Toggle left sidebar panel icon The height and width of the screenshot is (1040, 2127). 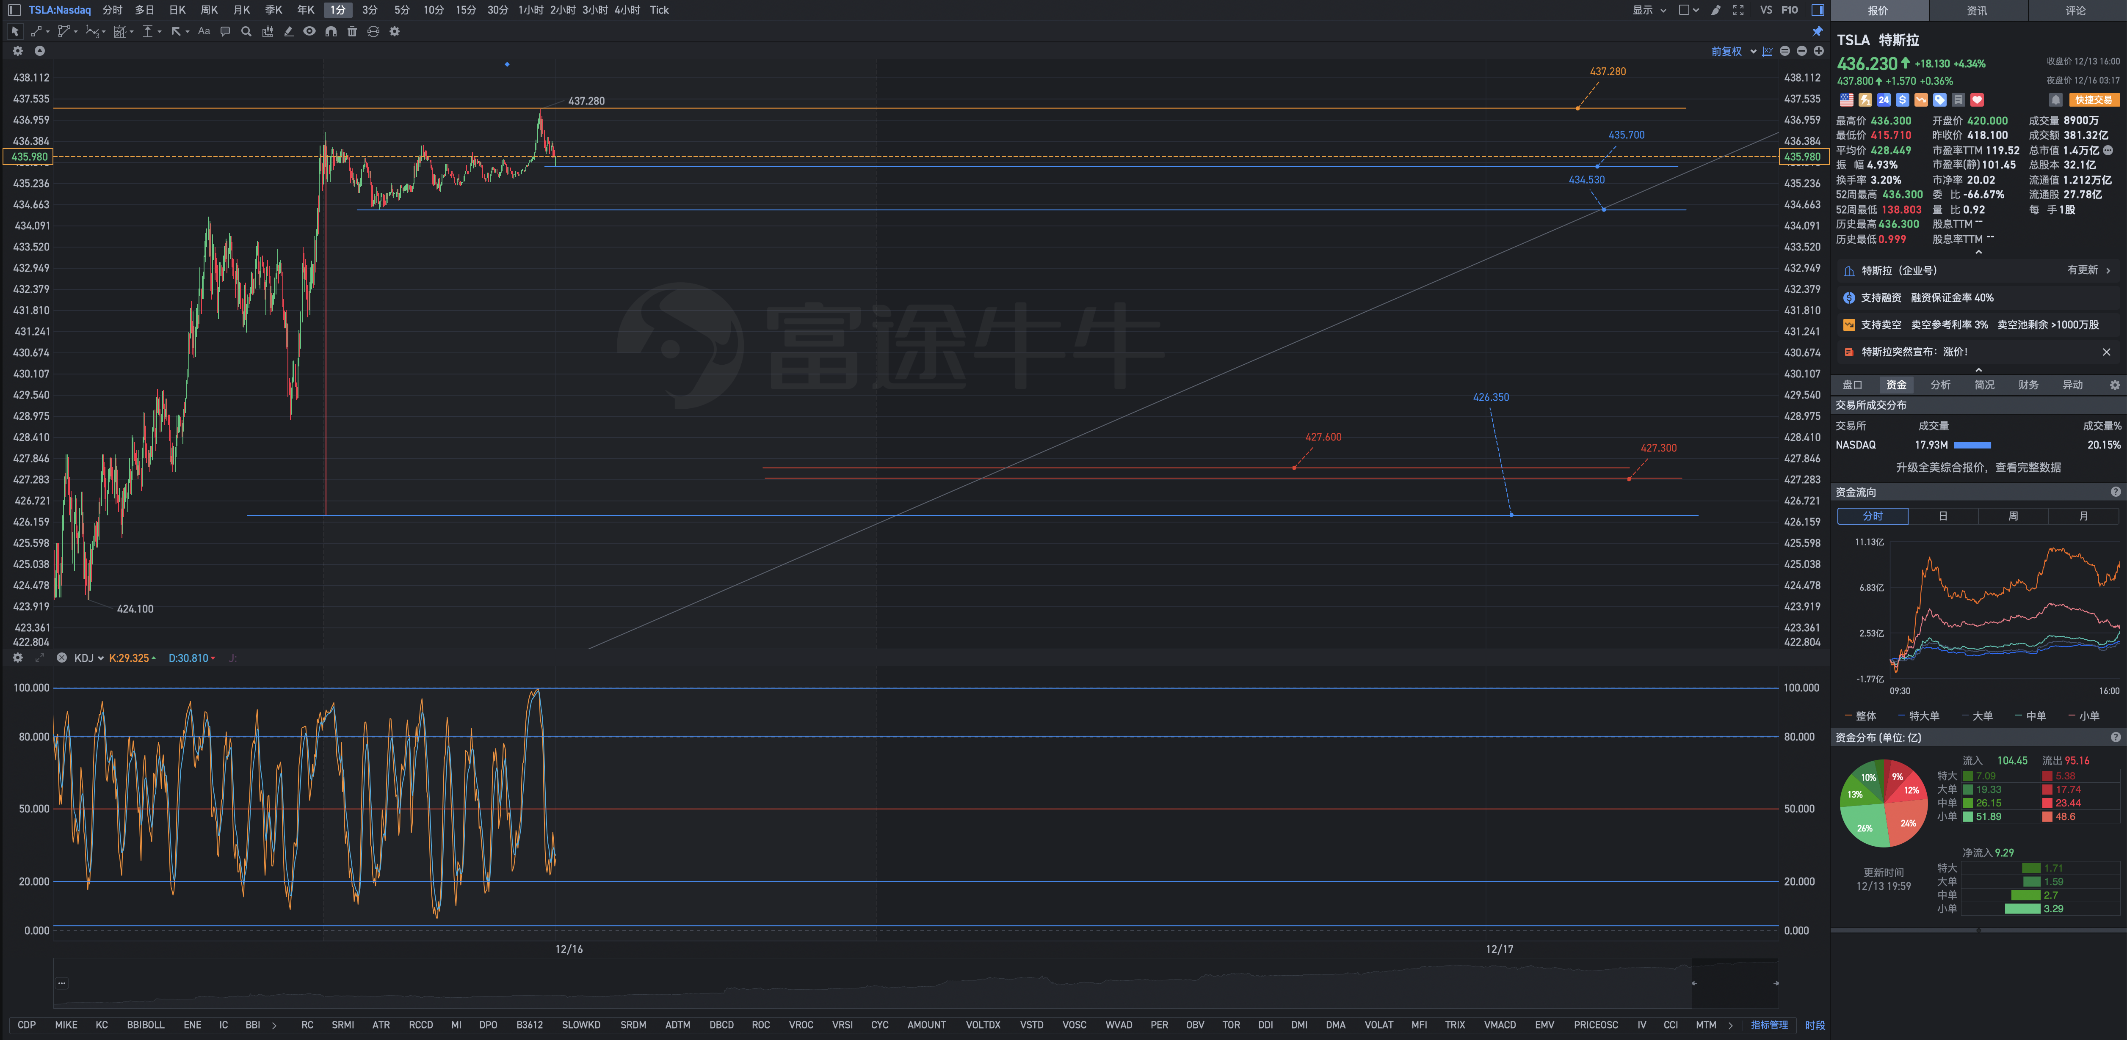pyautogui.click(x=14, y=10)
